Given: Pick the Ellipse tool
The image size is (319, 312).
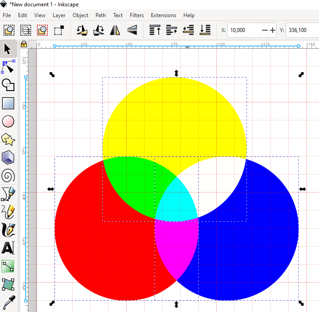Looking at the screenshot, I should (x=9, y=121).
